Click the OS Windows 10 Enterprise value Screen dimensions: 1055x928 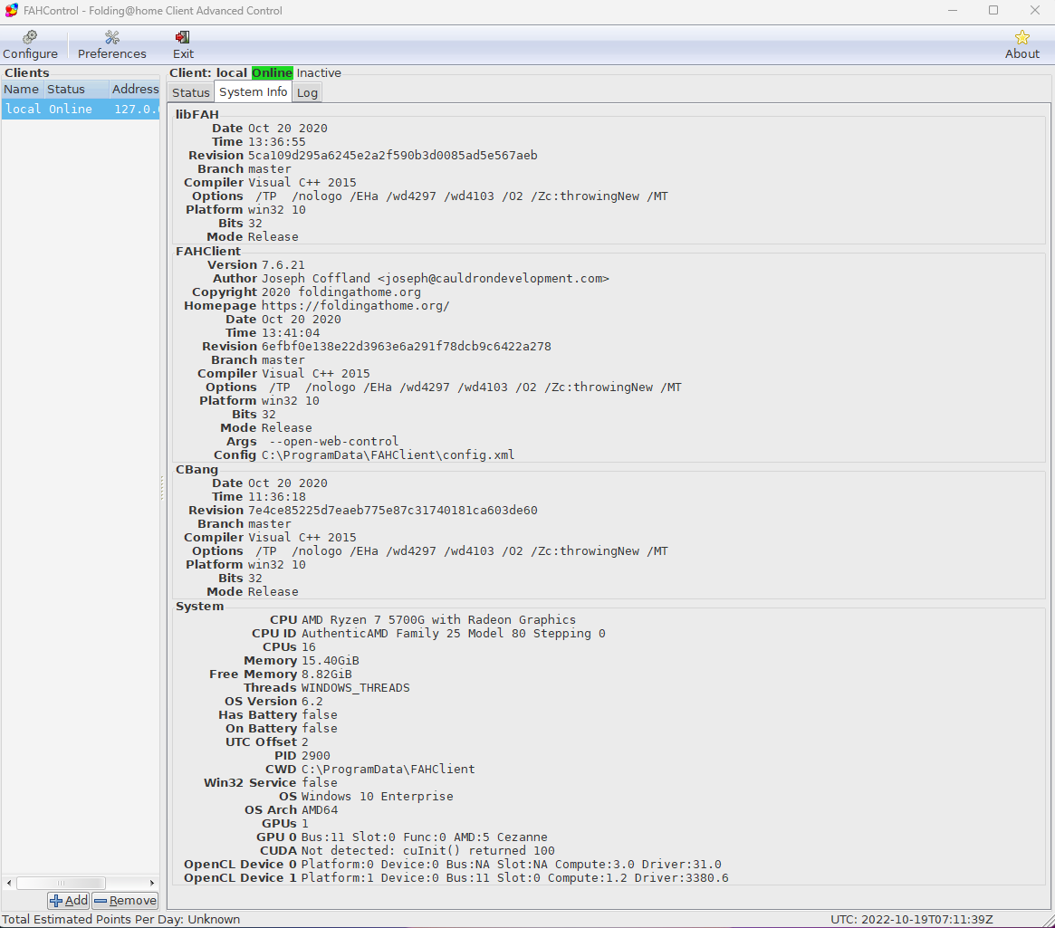click(377, 796)
